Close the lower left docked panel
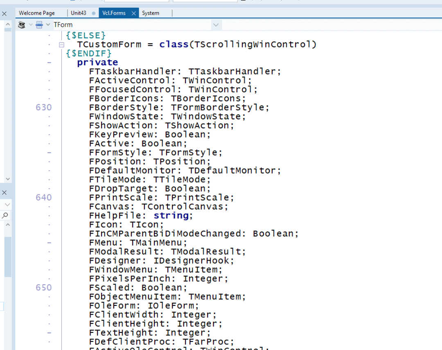This screenshot has height=350, width=442. click(4, 193)
